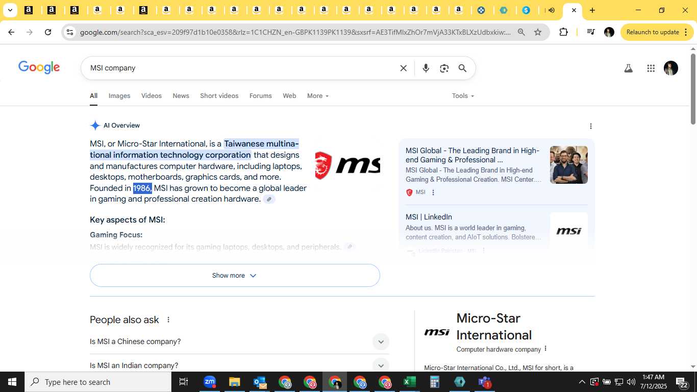
Task: Switch to the Short videos tab
Action: click(x=219, y=96)
